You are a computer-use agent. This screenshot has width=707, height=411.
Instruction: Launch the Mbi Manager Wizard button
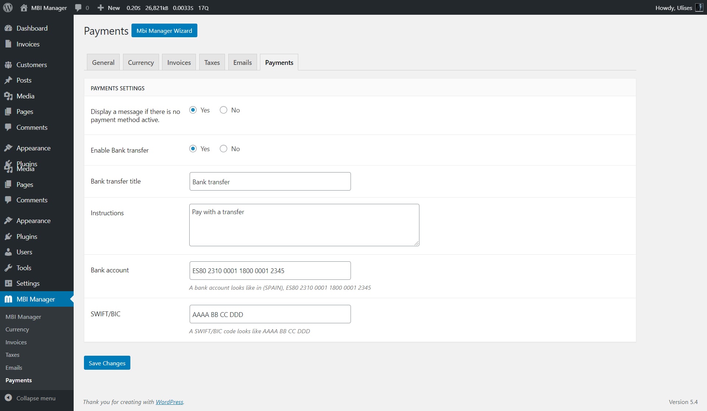pos(164,31)
